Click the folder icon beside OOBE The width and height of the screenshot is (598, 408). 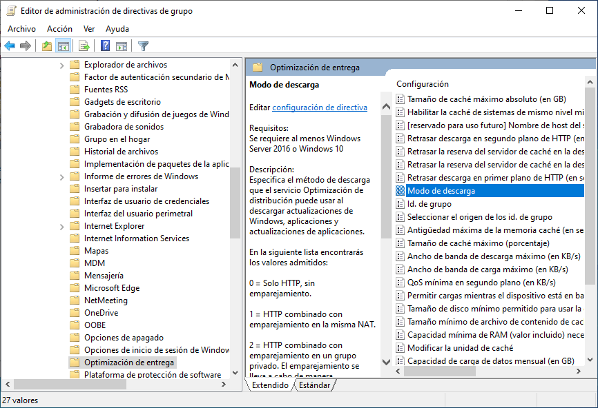point(75,325)
